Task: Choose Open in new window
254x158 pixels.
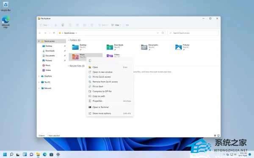Action: [110, 72]
